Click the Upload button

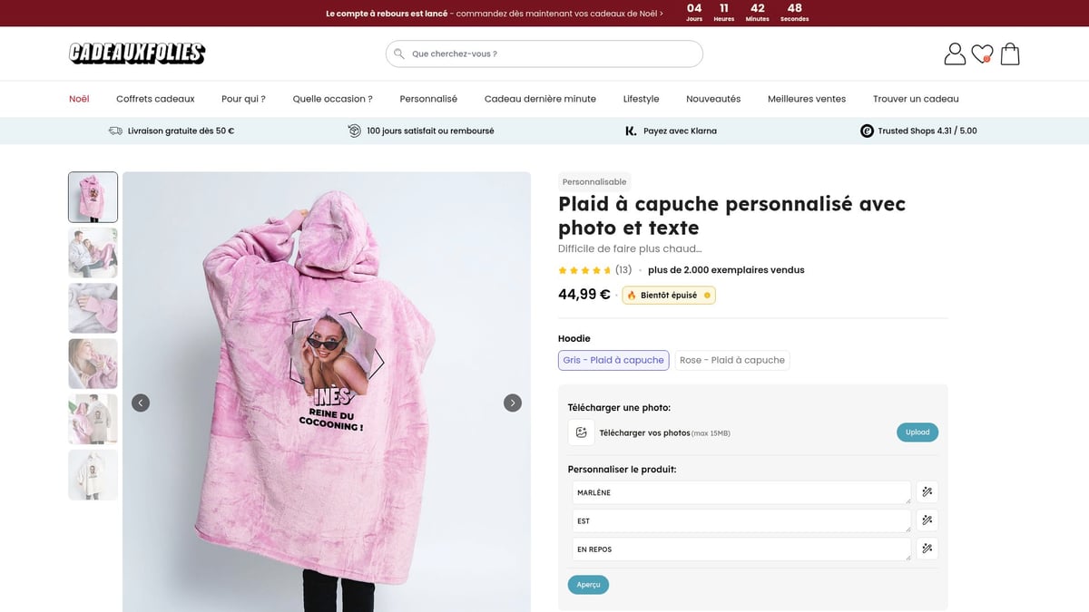917,432
